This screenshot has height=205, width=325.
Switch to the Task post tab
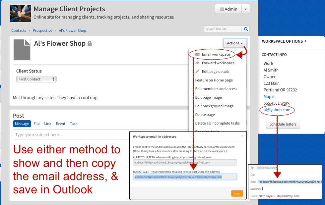[x=74, y=124]
